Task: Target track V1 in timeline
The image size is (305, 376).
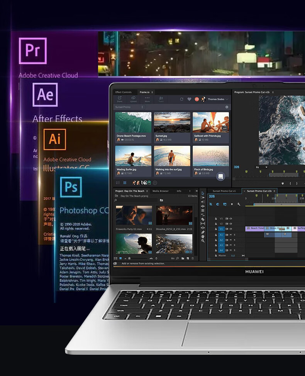Action: [x=221, y=229]
